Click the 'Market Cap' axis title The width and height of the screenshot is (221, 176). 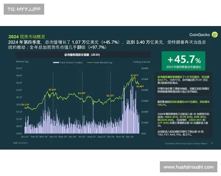pos(22,62)
